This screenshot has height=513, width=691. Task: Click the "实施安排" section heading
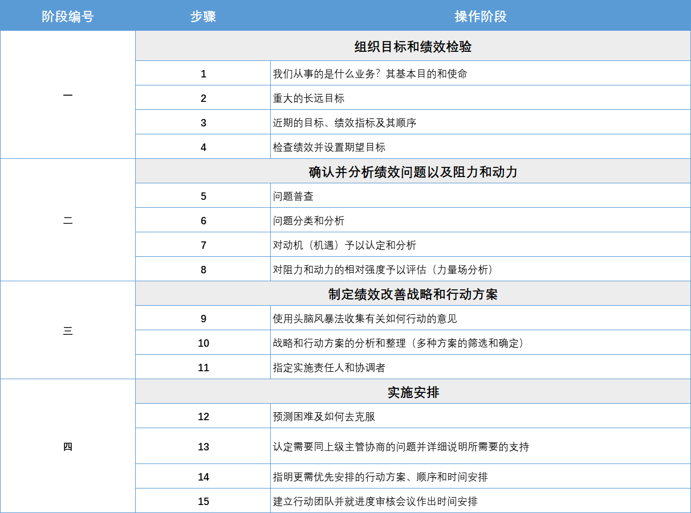(413, 392)
